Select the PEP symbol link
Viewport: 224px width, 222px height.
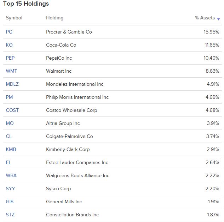pyautogui.click(x=10, y=58)
